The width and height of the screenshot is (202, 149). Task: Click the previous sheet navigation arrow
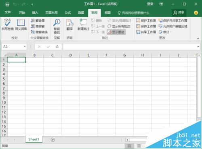[8, 140]
